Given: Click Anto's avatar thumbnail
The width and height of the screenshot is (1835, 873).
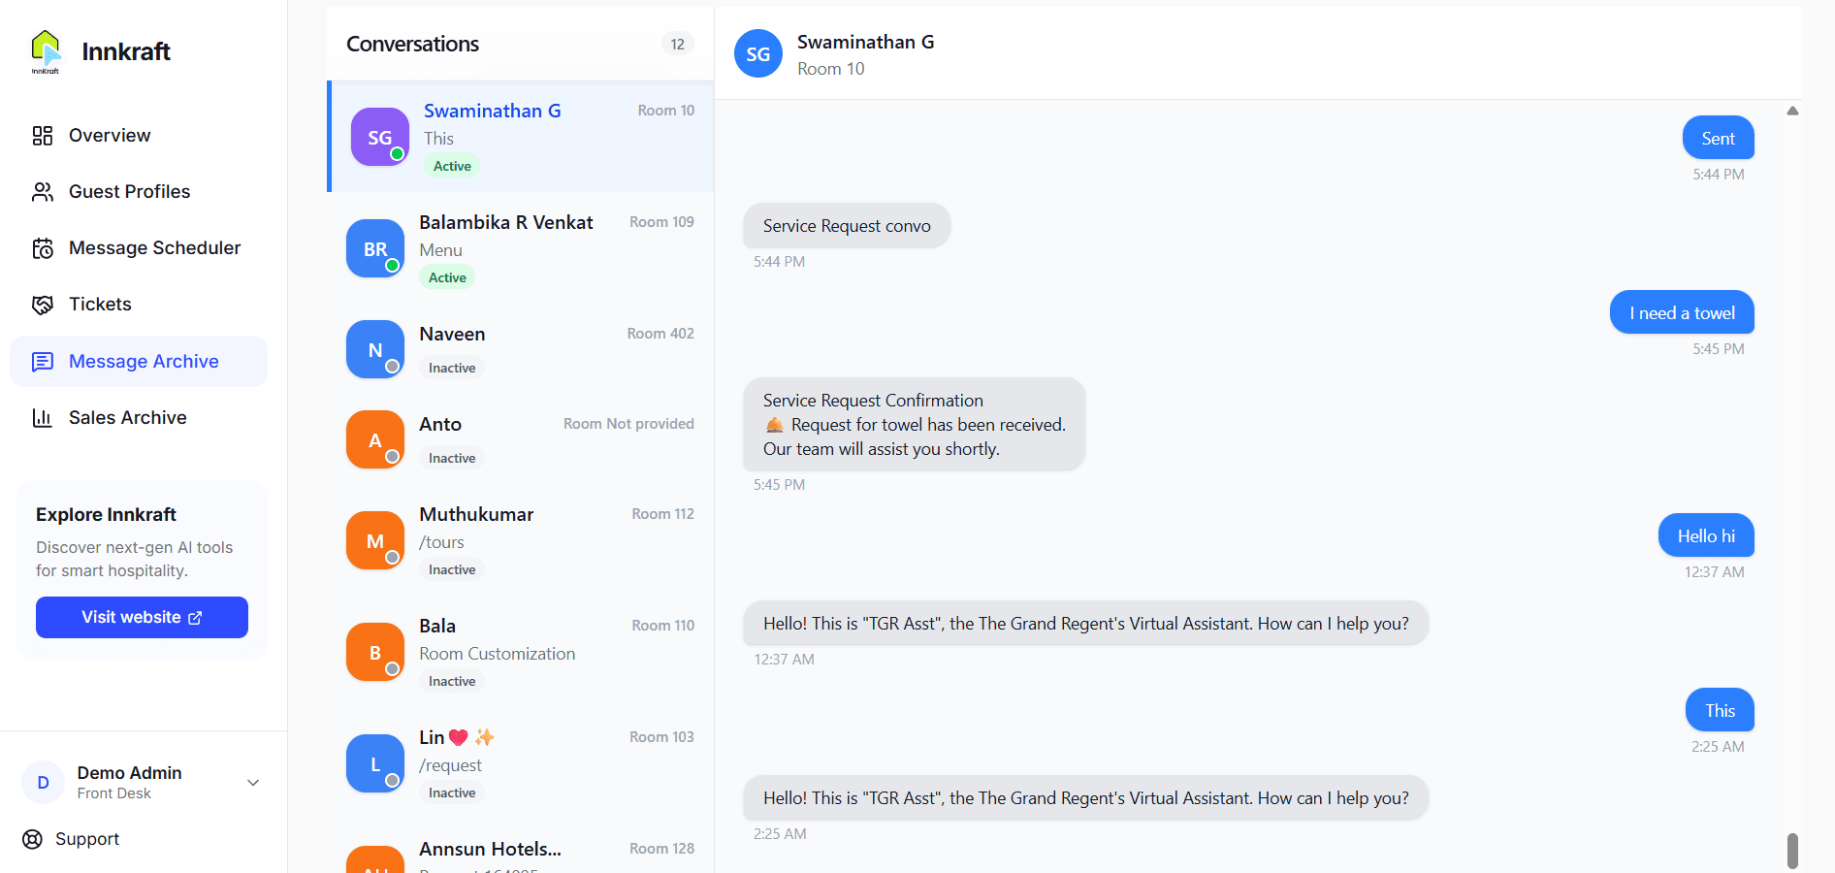Looking at the screenshot, I should (x=374, y=439).
